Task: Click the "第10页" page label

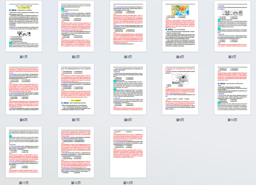Action: click(232, 120)
